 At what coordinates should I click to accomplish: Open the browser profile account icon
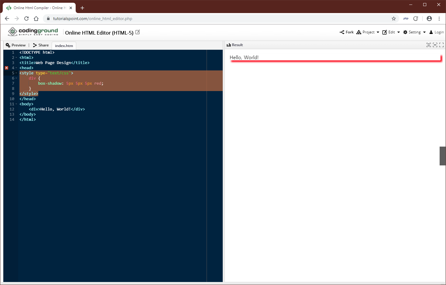point(429,19)
